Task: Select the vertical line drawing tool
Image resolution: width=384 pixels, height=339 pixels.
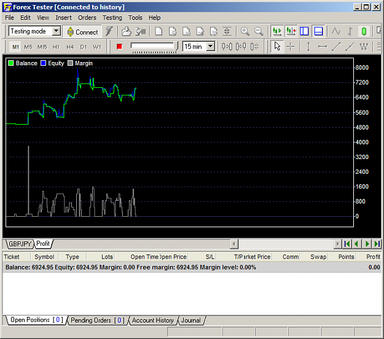Action: point(308,47)
